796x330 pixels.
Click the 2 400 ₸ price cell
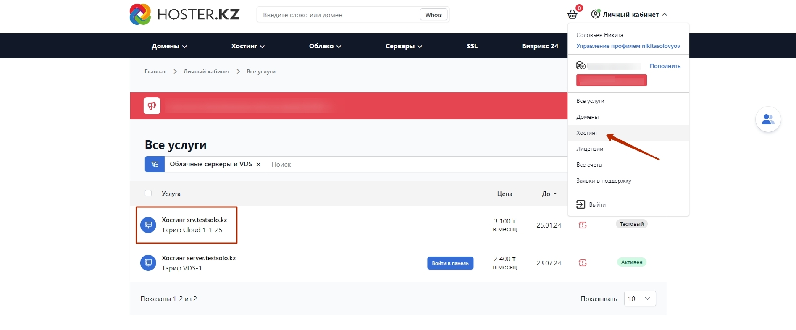[x=504, y=263]
